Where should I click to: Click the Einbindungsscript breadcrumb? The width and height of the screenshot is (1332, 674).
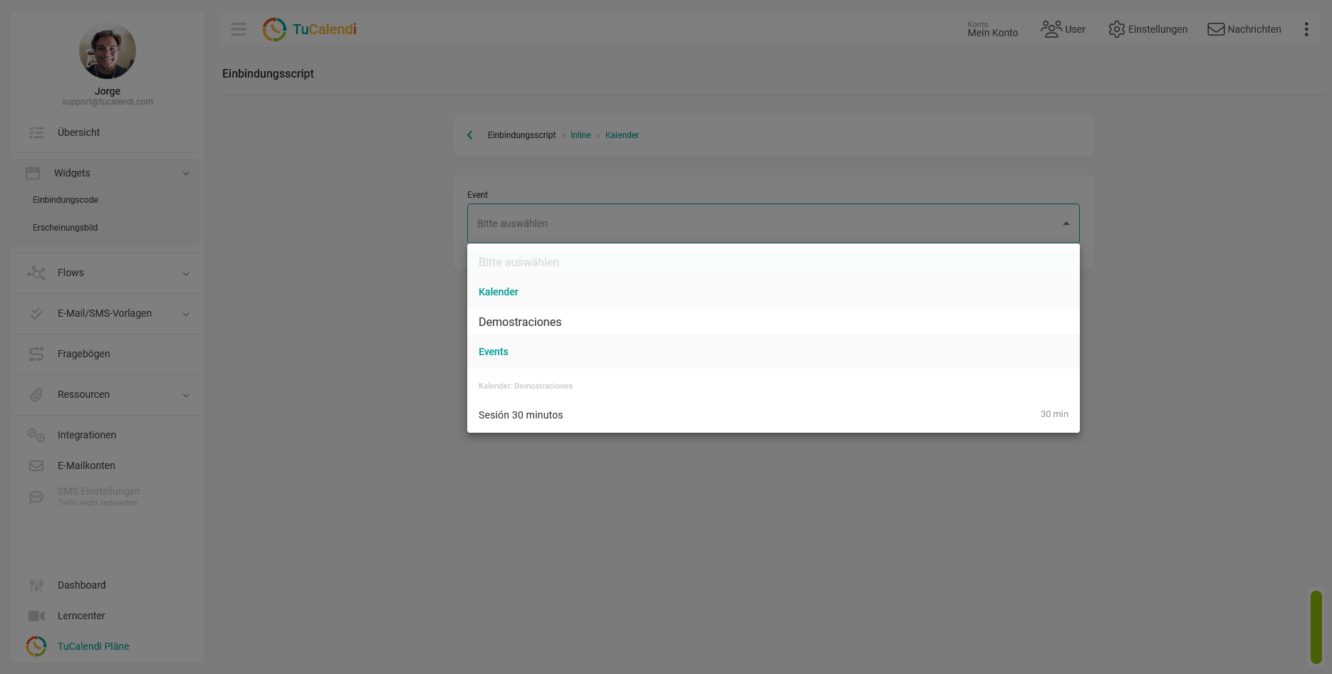pos(521,135)
